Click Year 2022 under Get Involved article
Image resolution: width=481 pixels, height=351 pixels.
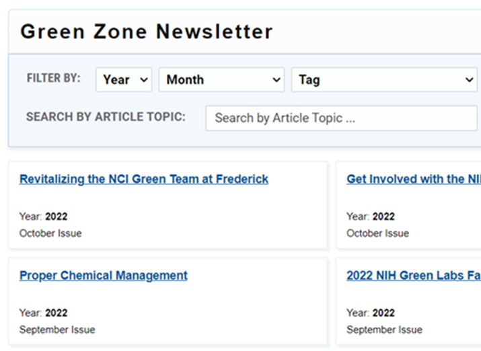[371, 217]
